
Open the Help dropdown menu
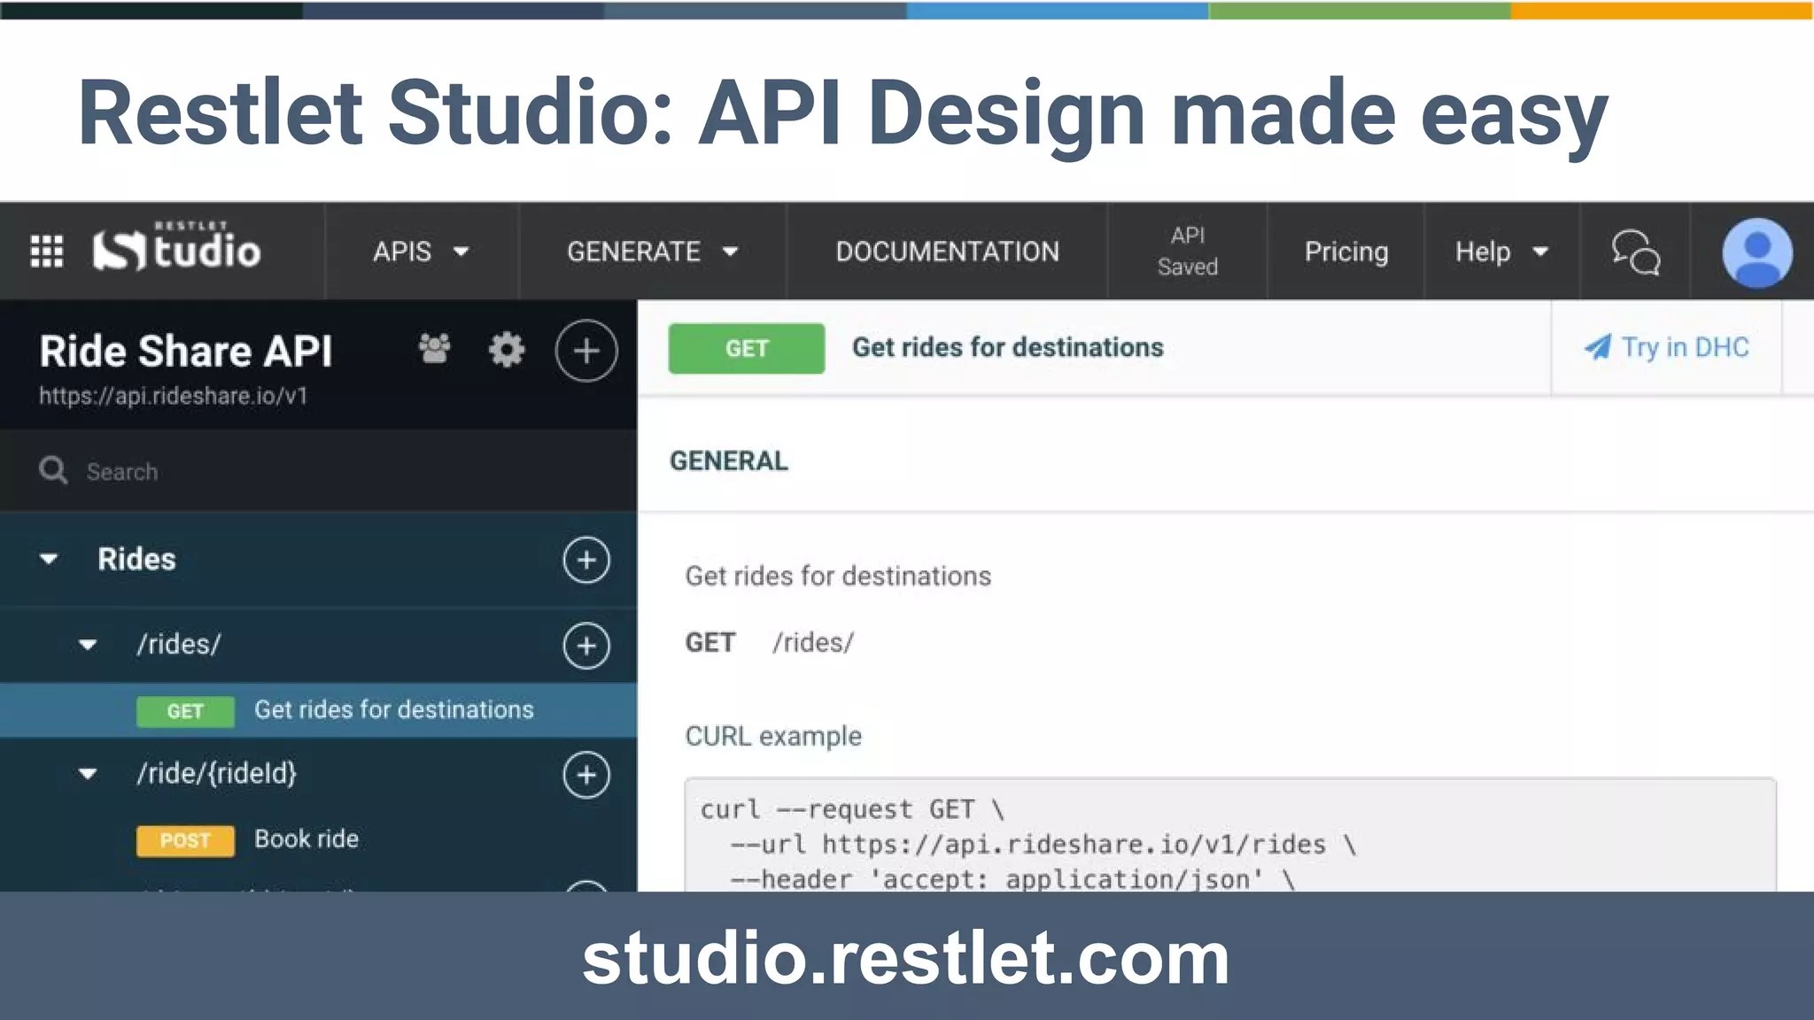(1501, 251)
